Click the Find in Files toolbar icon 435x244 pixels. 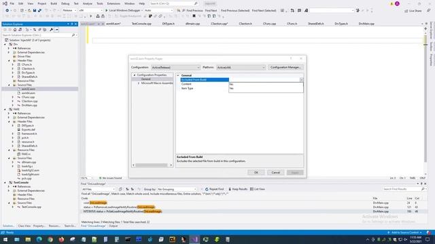click(x=179, y=11)
